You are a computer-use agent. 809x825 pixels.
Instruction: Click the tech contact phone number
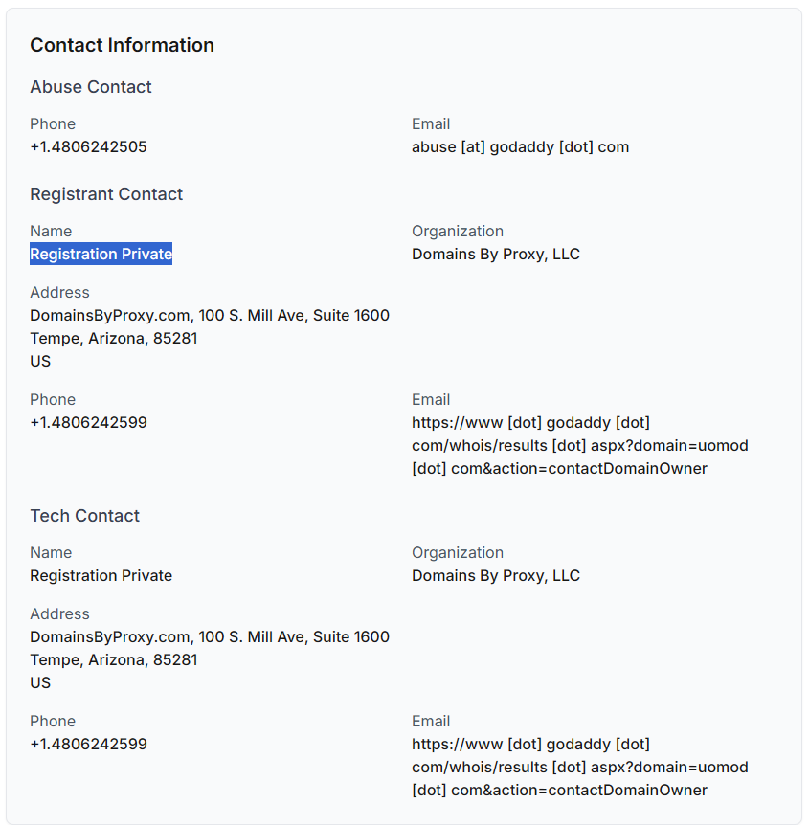click(88, 744)
